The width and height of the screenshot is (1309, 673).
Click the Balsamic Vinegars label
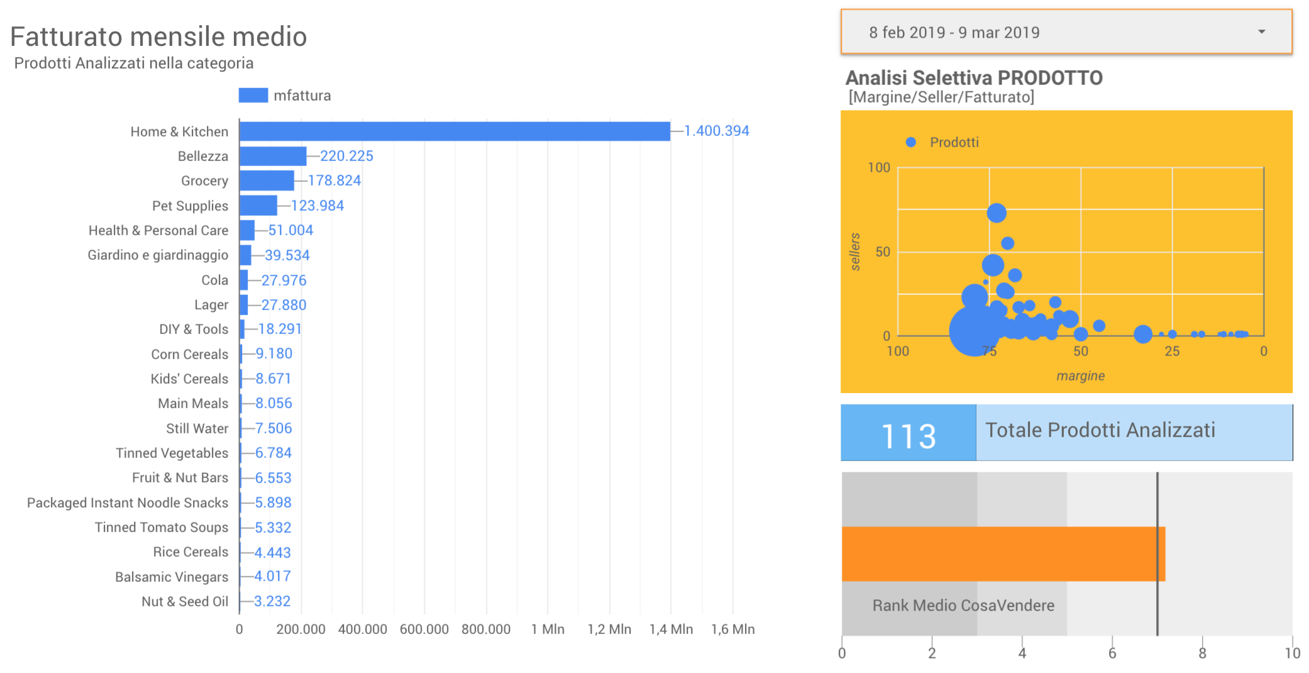click(x=172, y=577)
